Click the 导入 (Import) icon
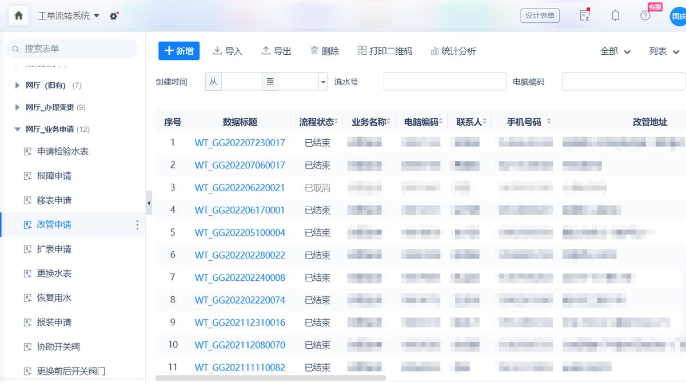Image resolution: width=686 pixels, height=383 pixels. click(x=217, y=51)
